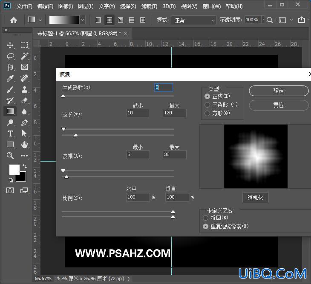Click the 复位 button
The height and width of the screenshot is (284, 311).
click(279, 105)
